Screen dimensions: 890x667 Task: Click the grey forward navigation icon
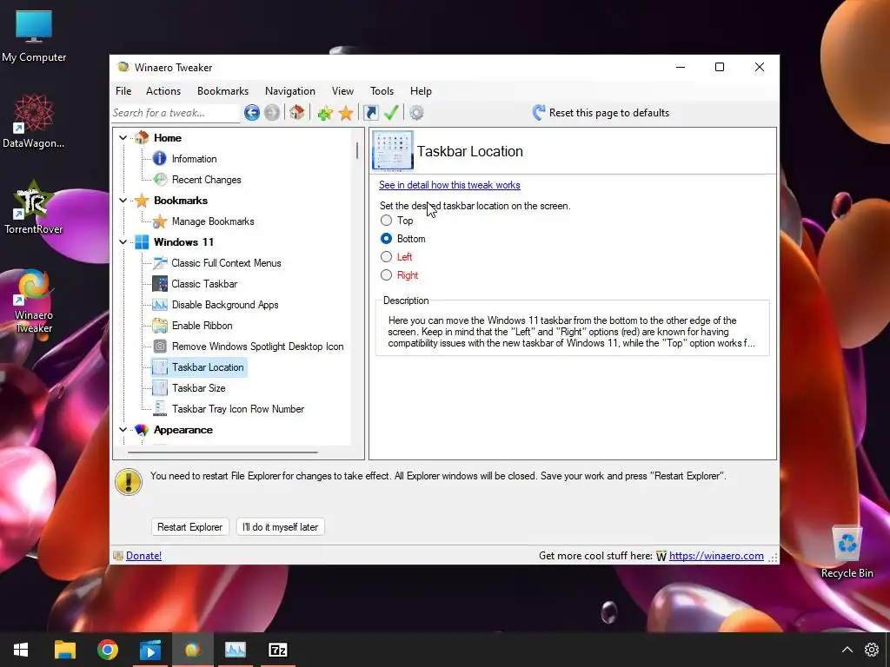(x=272, y=113)
